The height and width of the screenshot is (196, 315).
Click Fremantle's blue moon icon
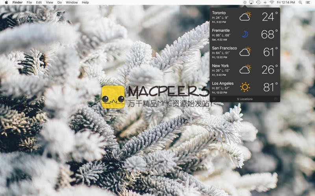click(x=245, y=34)
